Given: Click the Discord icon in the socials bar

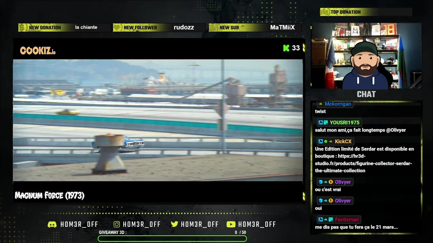Looking at the screenshot, I should pyautogui.click(x=52, y=224).
